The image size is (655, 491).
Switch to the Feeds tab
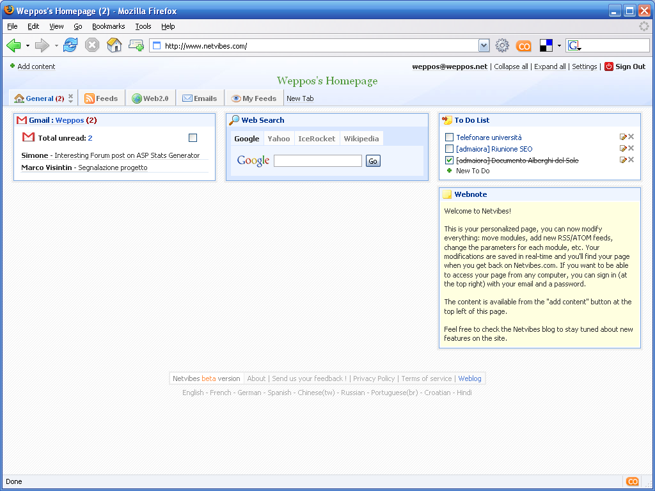[101, 98]
